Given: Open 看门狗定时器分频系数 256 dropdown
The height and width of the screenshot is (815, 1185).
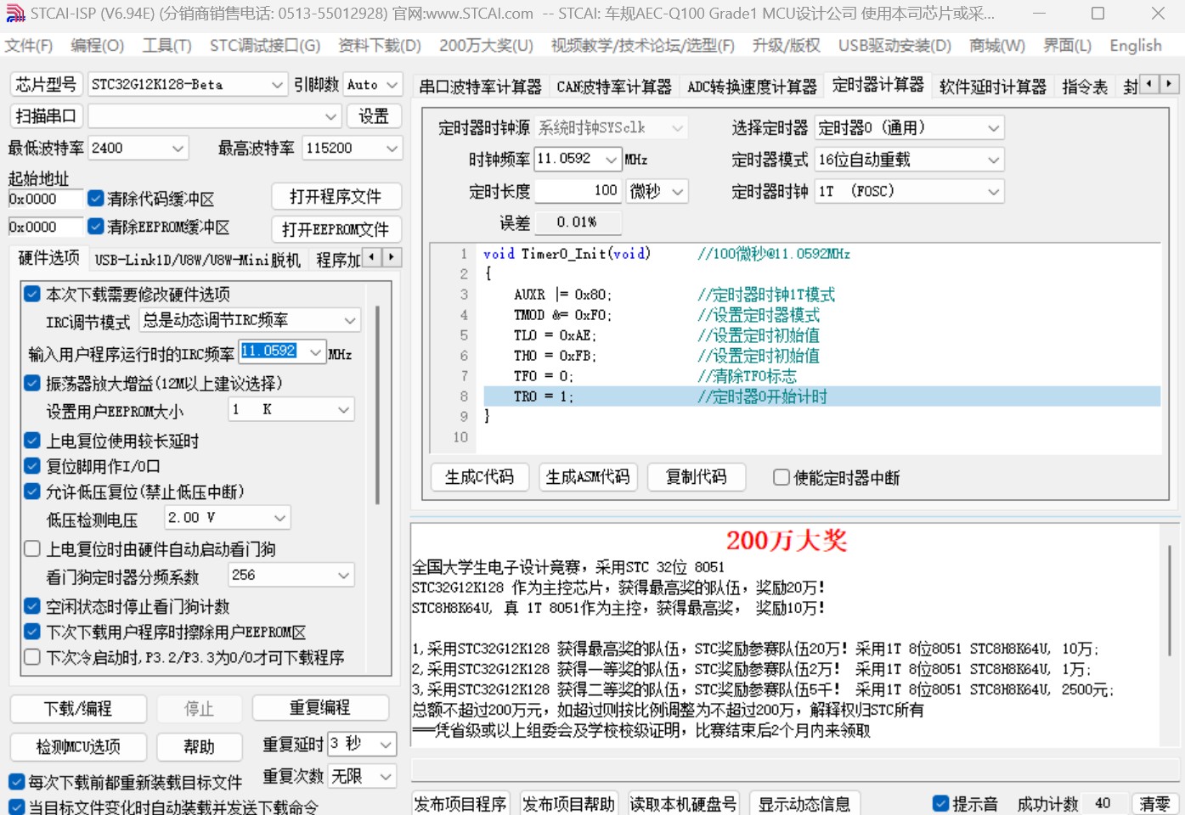Looking at the screenshot, I should pyautogui.click(x=291, y=576).
